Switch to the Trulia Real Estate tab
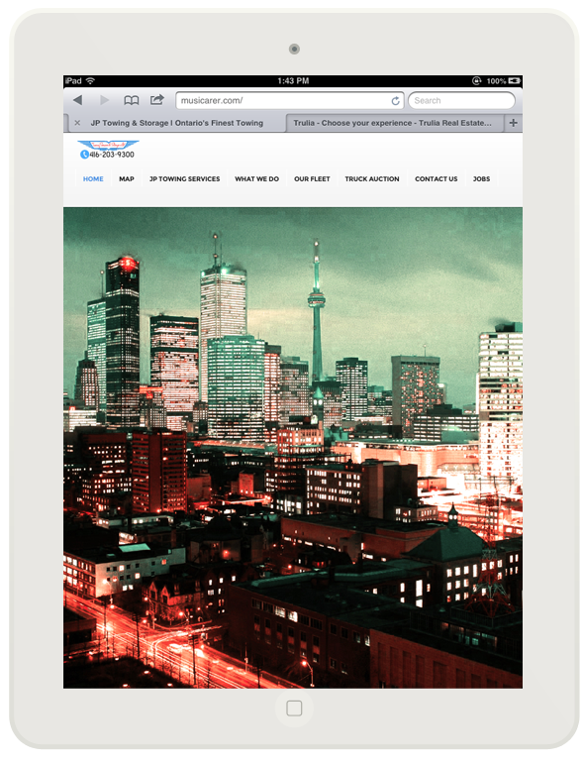 (x=394, y=123)
